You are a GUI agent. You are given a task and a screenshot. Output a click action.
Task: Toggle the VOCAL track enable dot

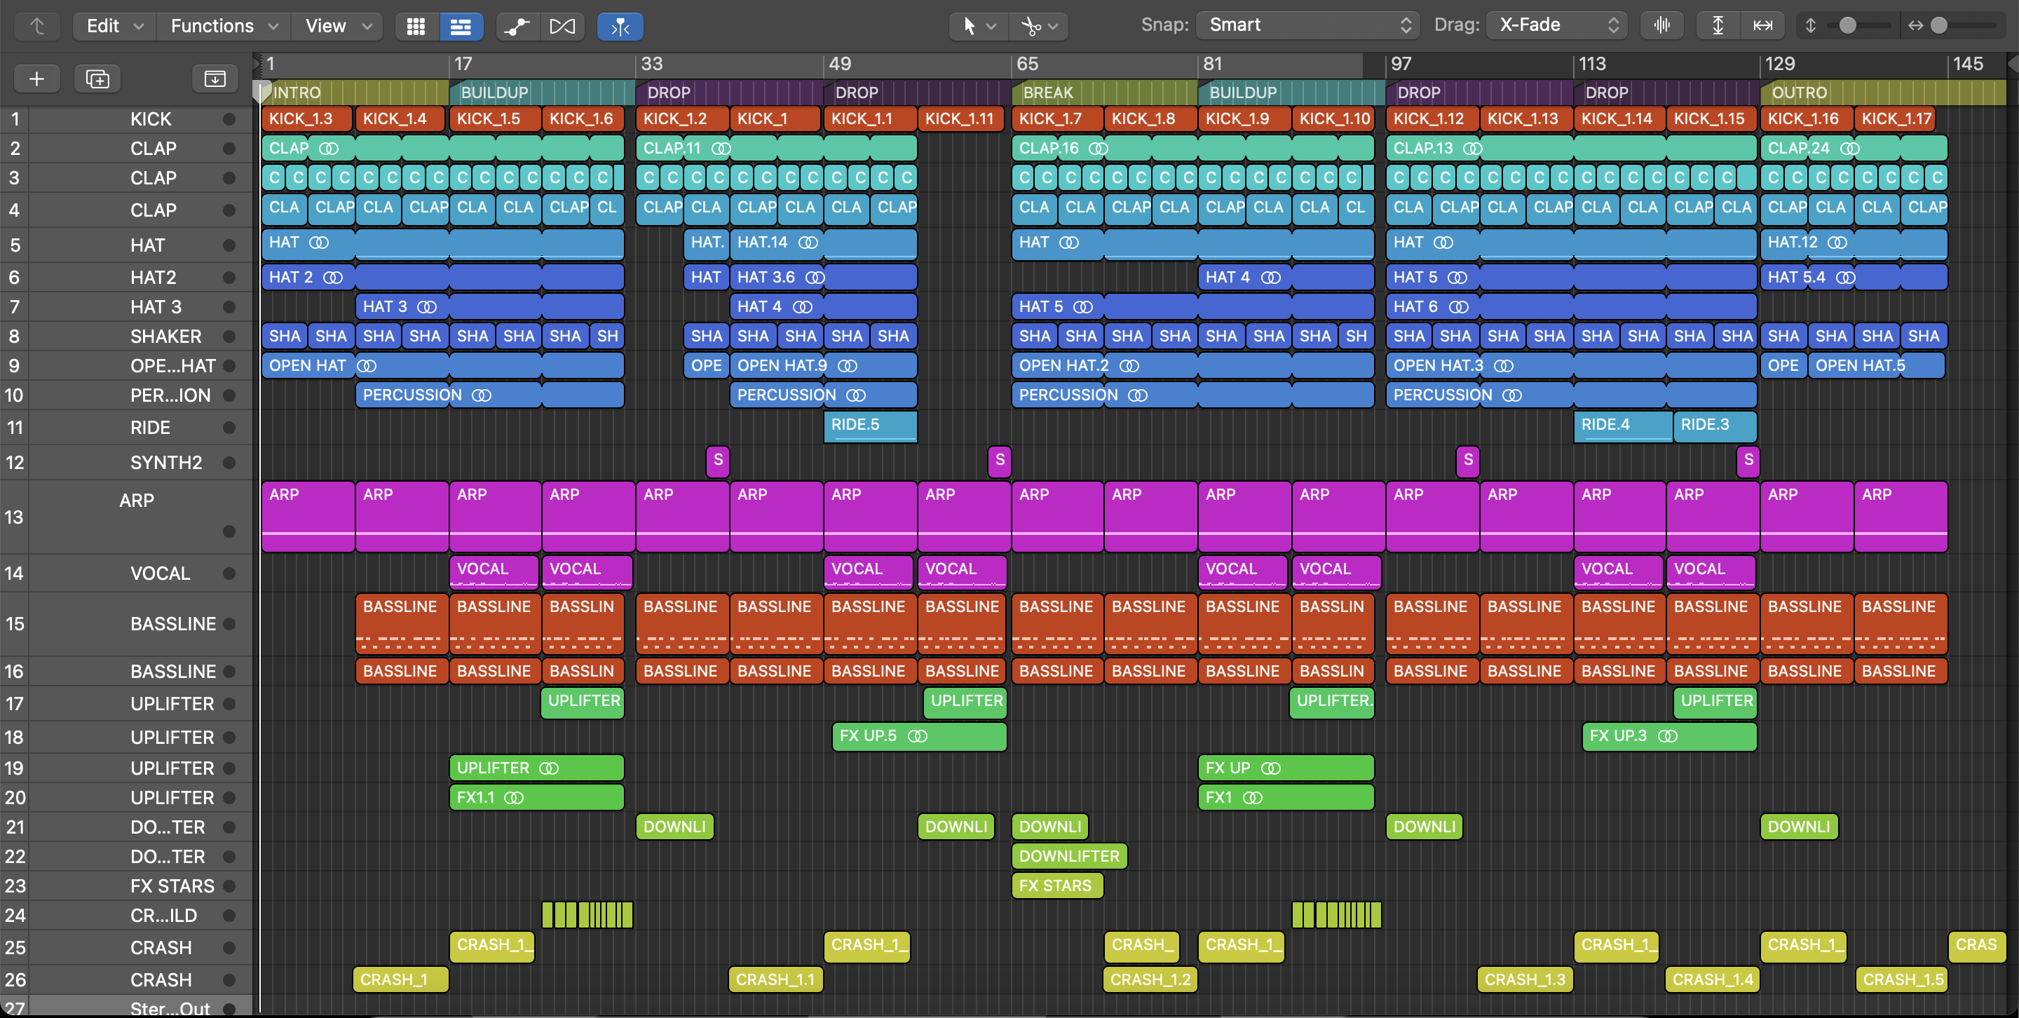pos(229,573)
